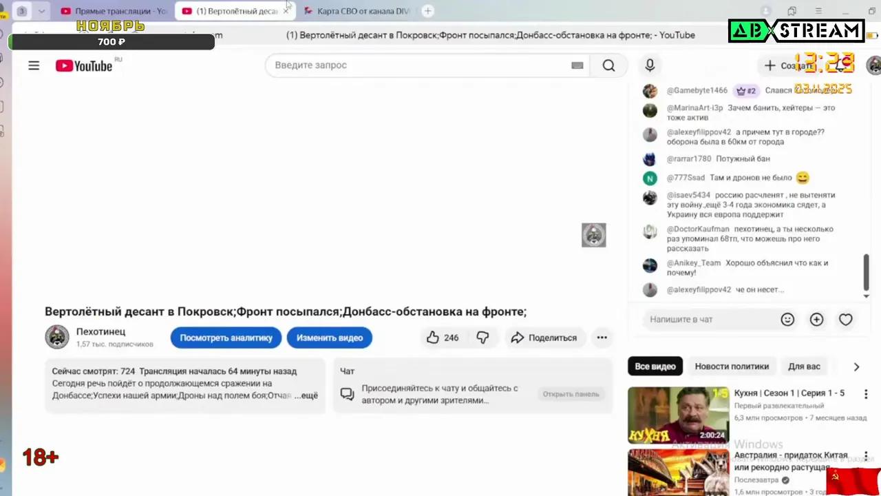The height and width of the screenshot is (496, 881).
Task: Open the Пехотинец channel name link
Action: pyautogui.click(x=100, y=331)
